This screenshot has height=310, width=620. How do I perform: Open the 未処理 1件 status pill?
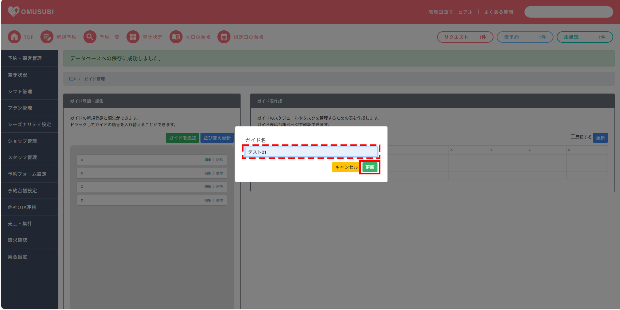pyautogui.click(x=584, y=37)
